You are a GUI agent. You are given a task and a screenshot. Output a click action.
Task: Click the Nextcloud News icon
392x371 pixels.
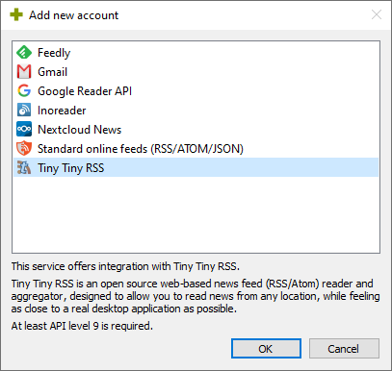pyautogui.click(x=24, y=130)
